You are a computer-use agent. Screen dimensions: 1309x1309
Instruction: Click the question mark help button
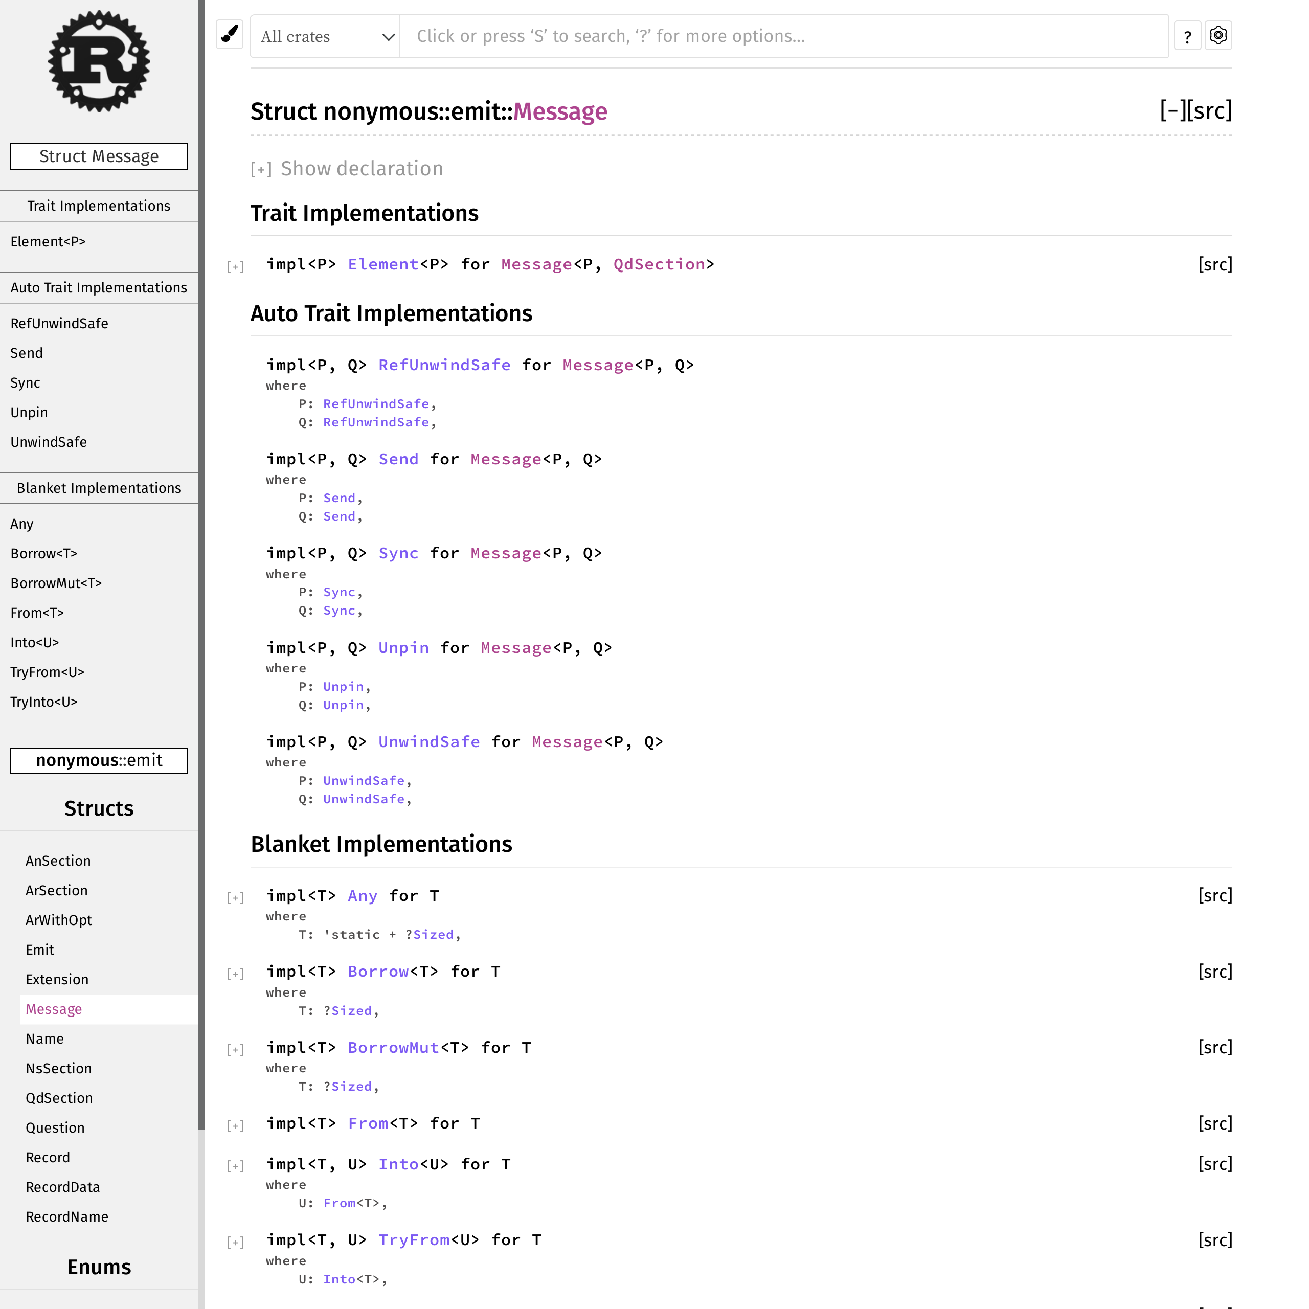point(1187,37)
